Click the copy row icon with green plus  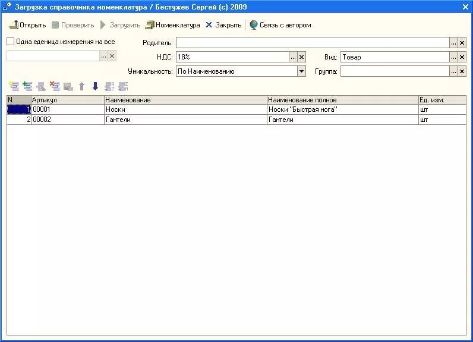point(27,87)
